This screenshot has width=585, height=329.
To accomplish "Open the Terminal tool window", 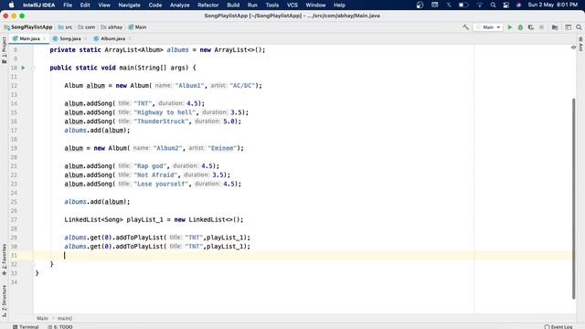I will (26, 326).
